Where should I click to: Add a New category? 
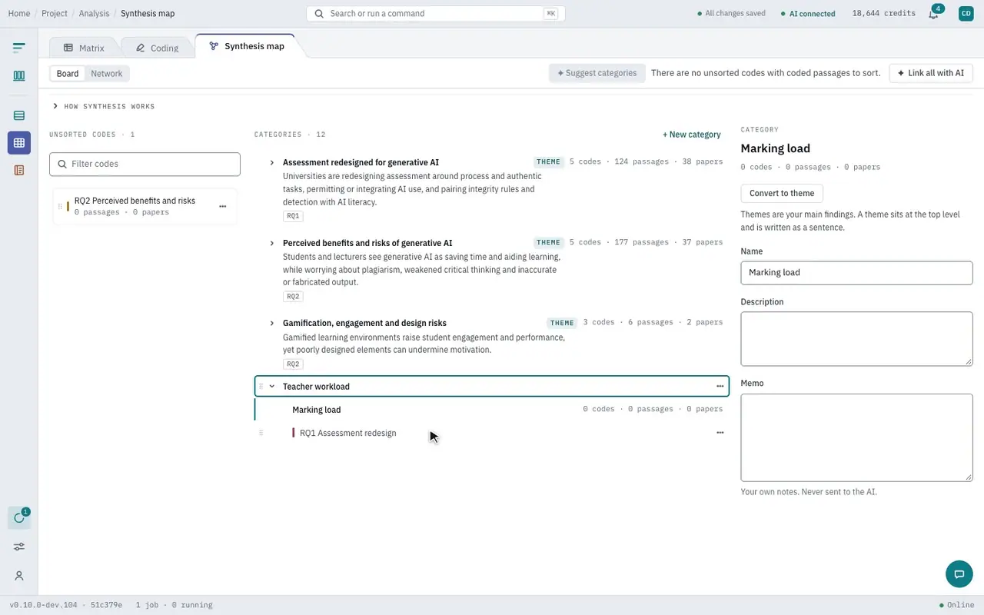[x=692, y=135]
